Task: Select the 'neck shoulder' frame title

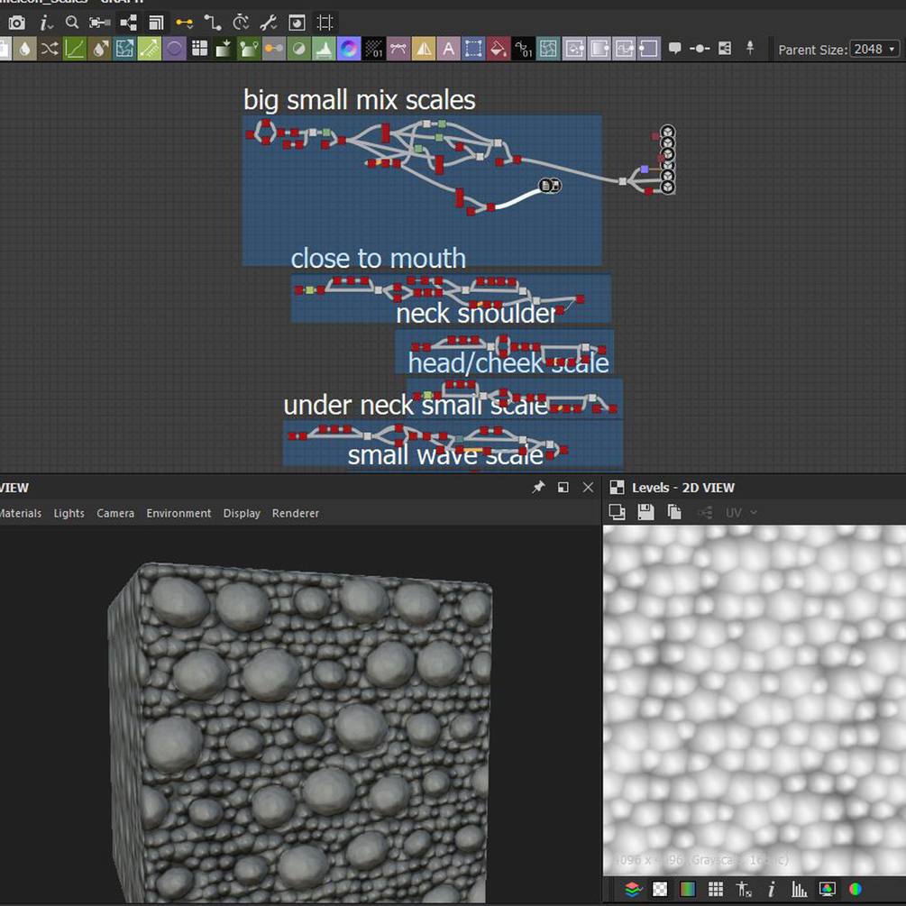Action: 476,314
